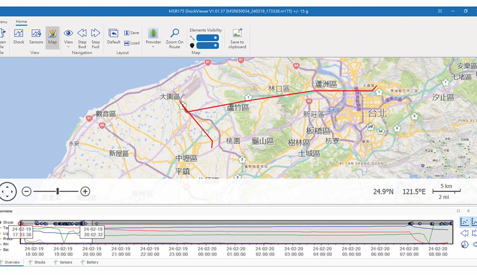The image size is (477, 275).
Task: Zoom out the map with minus button
Action: point(26,191)
